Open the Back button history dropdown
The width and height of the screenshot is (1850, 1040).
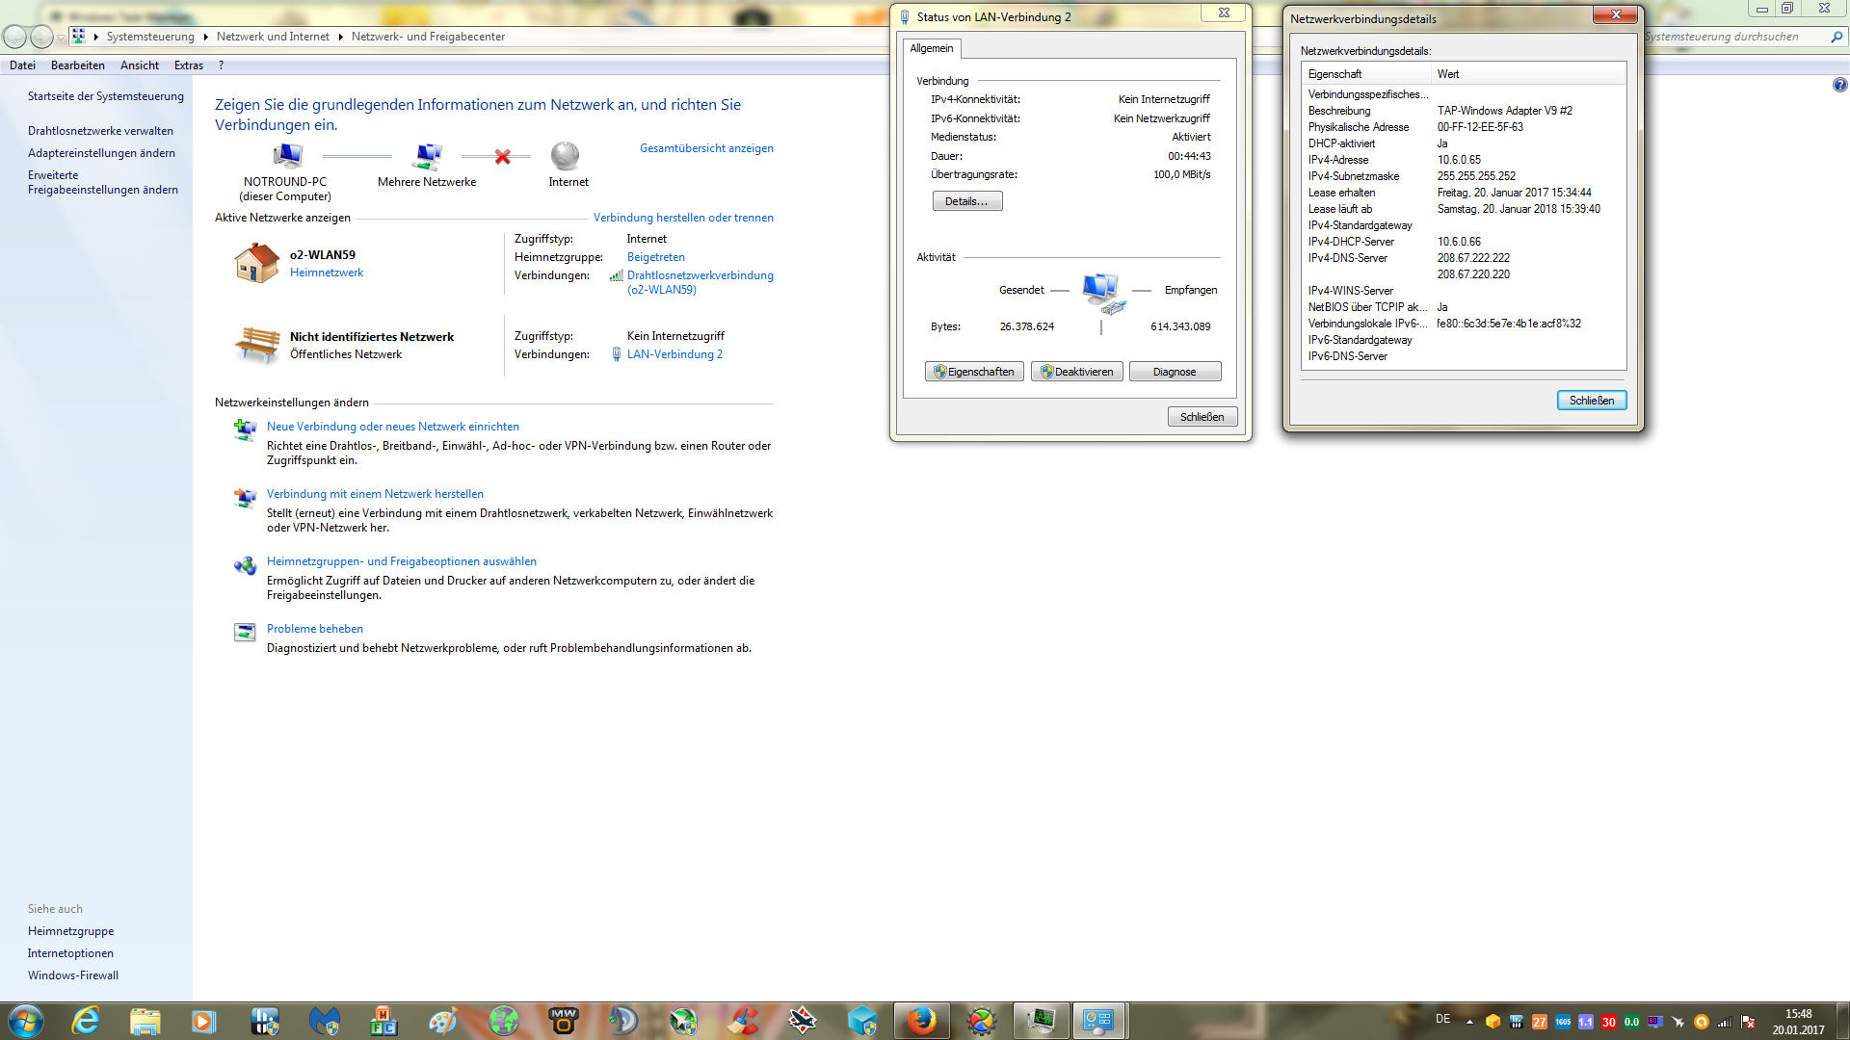pyautogui.click(x=62, y=37)
